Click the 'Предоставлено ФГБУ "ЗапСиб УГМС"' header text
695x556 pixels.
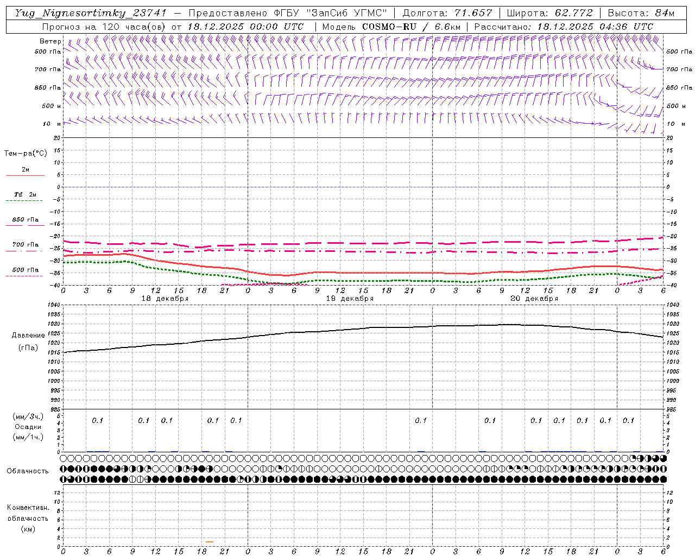pyautogui.click(x=287, y=13)
